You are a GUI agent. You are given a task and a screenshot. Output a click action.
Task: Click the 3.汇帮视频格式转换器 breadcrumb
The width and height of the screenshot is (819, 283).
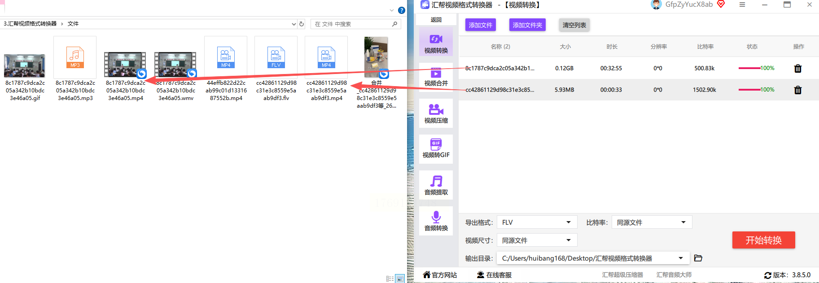[30, 24]
